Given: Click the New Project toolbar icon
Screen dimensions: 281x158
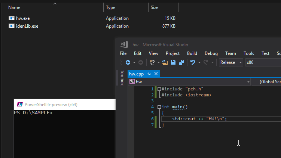Looking at the screenshot, I should coord(152,62).
